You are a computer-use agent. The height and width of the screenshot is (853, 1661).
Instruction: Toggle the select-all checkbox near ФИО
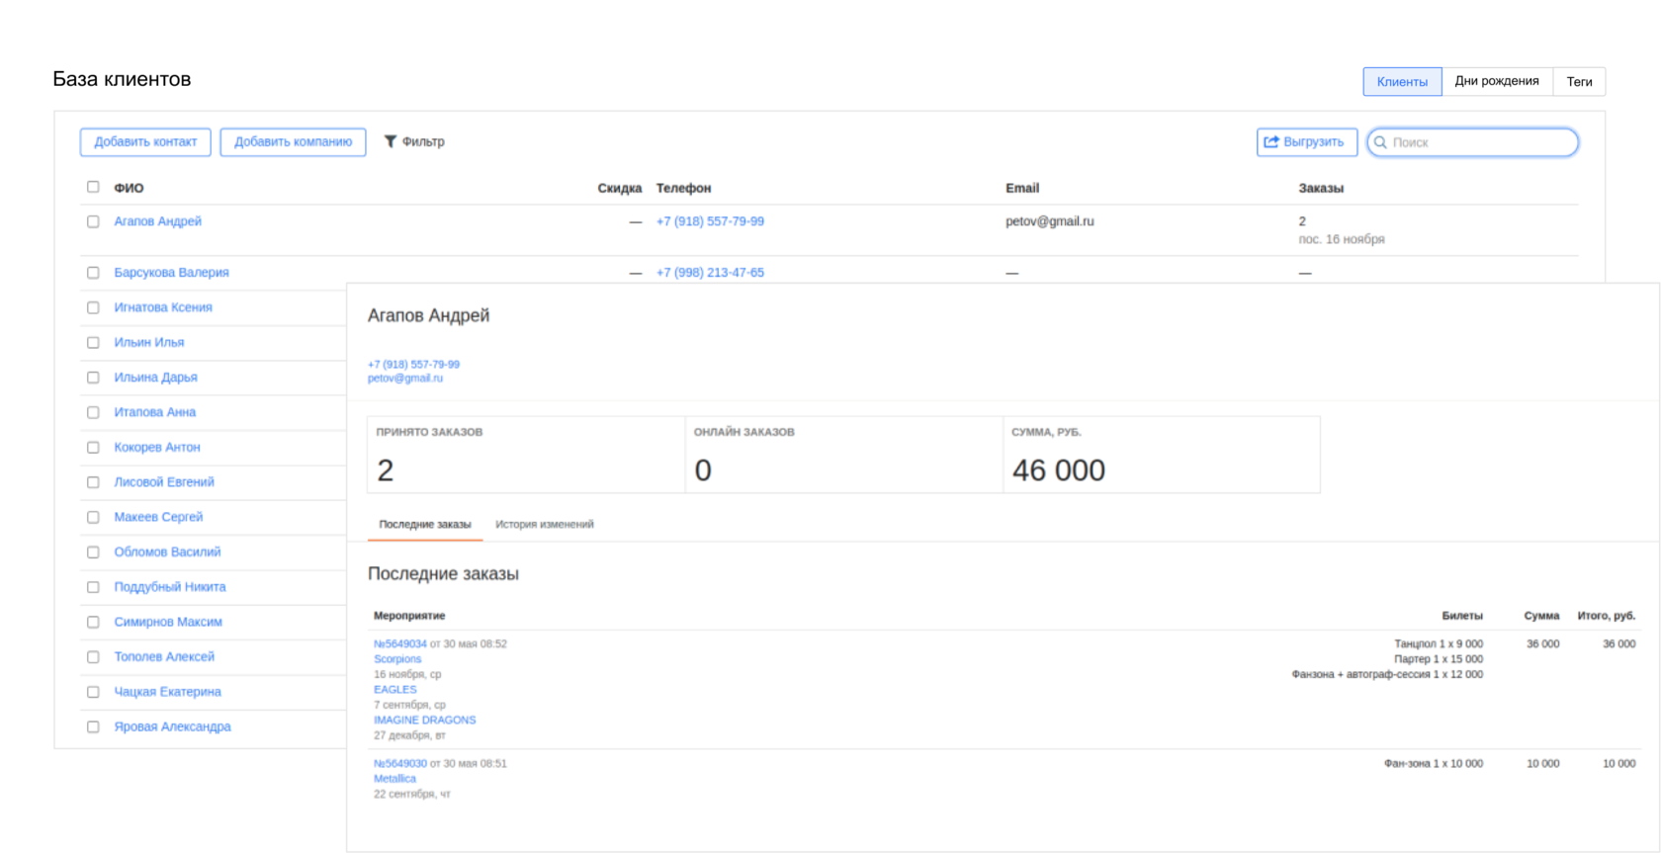[93, 187]
